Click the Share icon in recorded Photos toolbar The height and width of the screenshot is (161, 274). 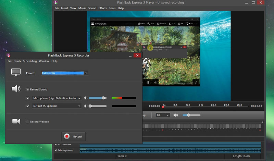point(139,24)
